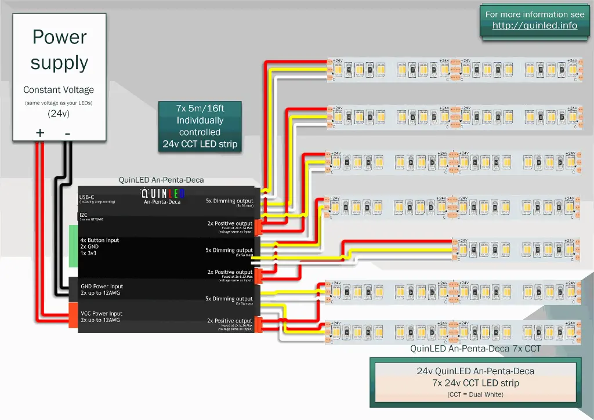Screen dimensions: 594x420
Task: Click the middle "2x Positive output" label
Action: coord(230,272)
